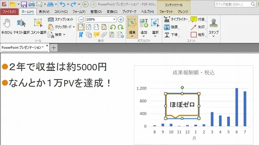Select the Hand (手のひら) tool
259x145 pixels.
tap(7, 26)
